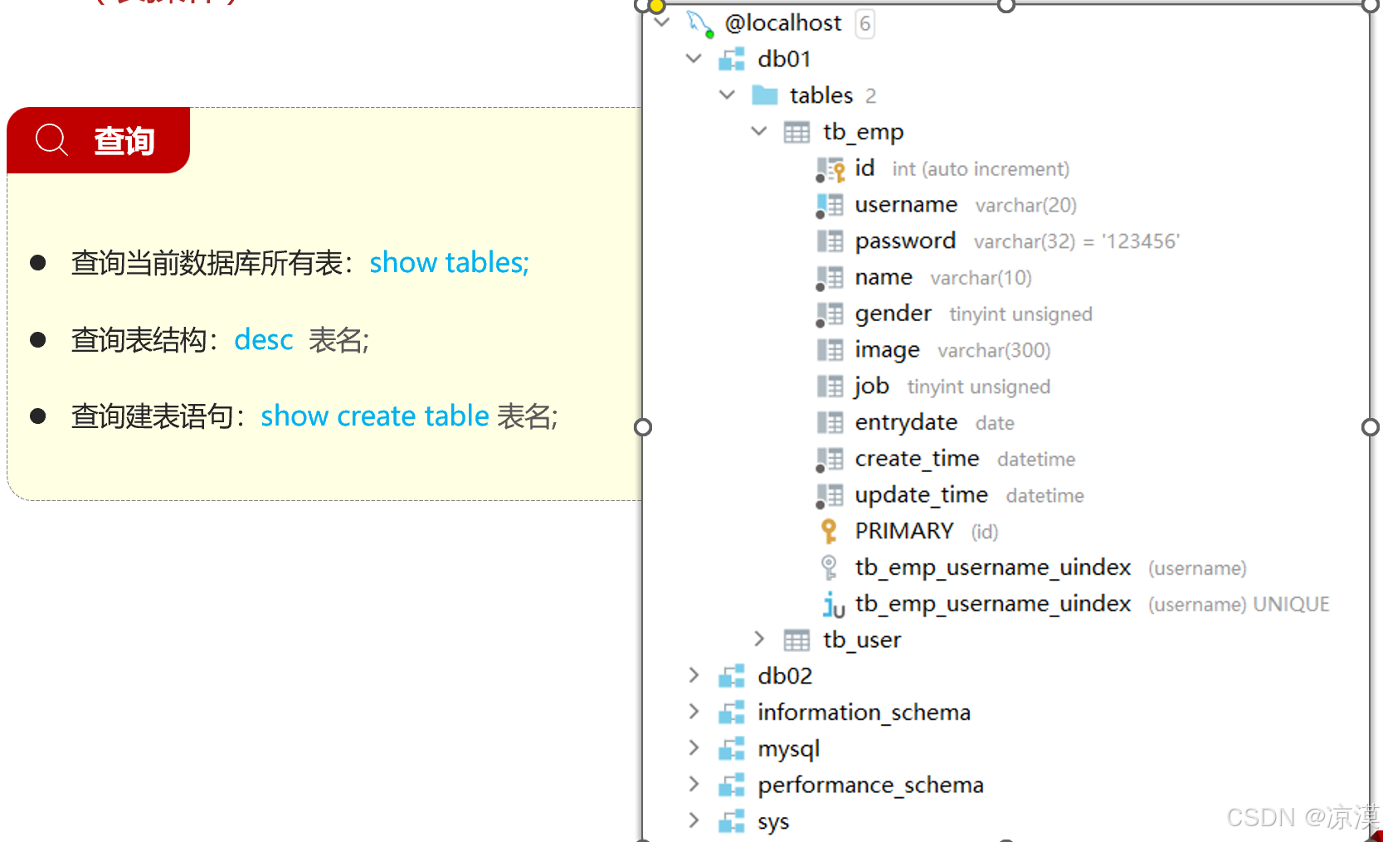
Task: Expand the tb_user table node
Action: pyautogui.click(x=759, y=639)
